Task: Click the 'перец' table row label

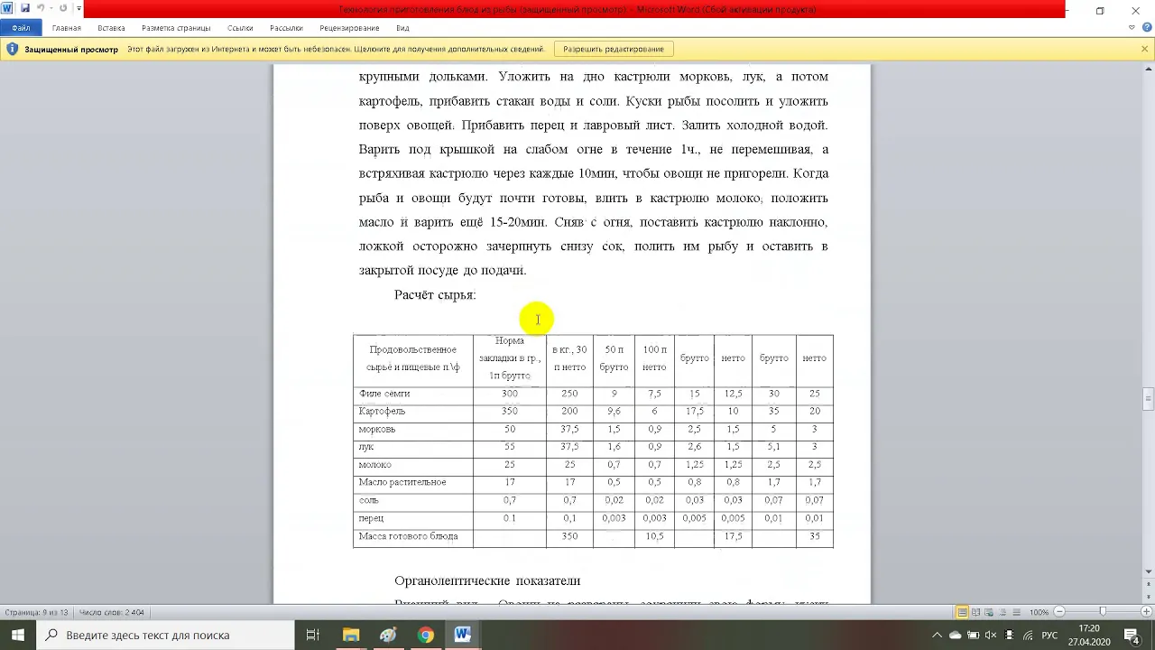Action: pos(371,518)
